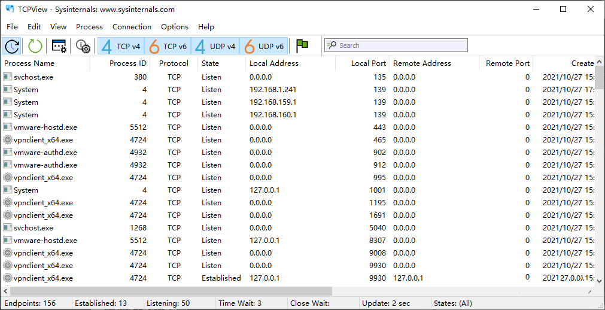Click the Endpoints: 156 status entry

pos(30,303)
